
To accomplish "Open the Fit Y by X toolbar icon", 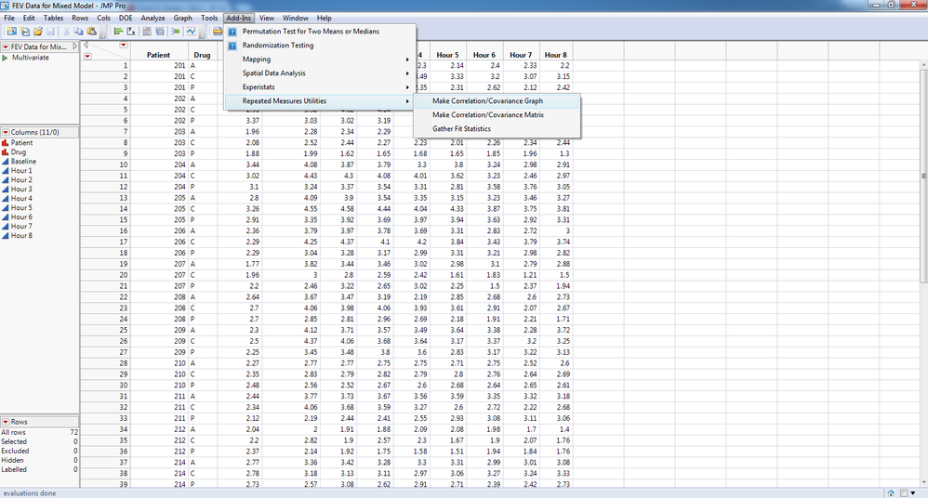I will [131, 32].
